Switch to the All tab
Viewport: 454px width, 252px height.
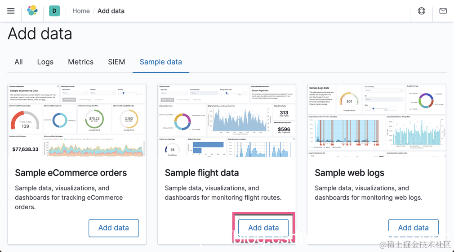point(18,62)
